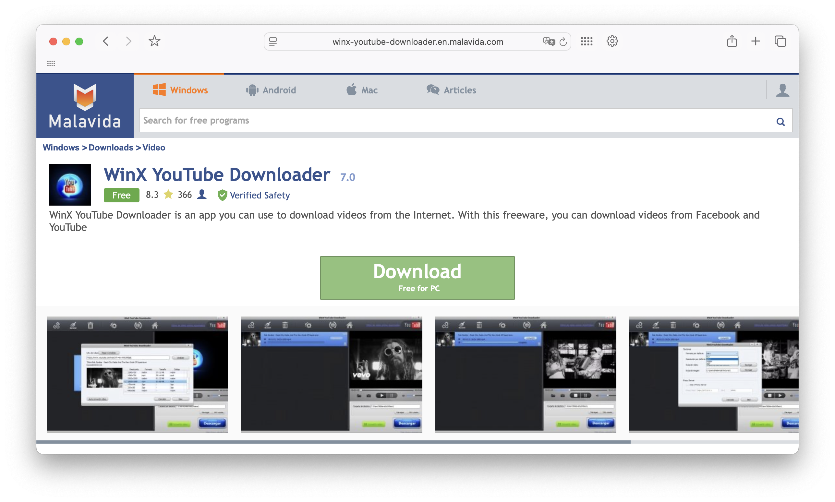The image size is (835, 502).
Task: Open a new tab with plus
Action: (756, 41)
